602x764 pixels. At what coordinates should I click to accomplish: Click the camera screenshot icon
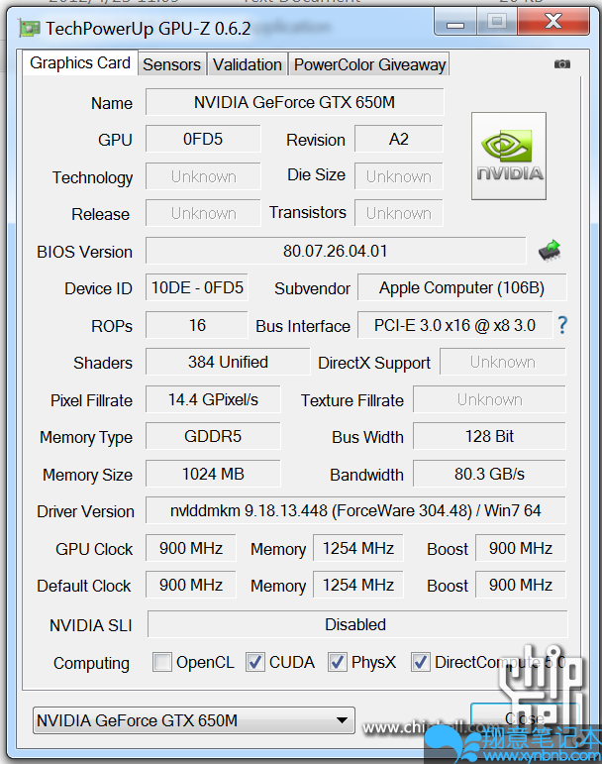point(562,63)
